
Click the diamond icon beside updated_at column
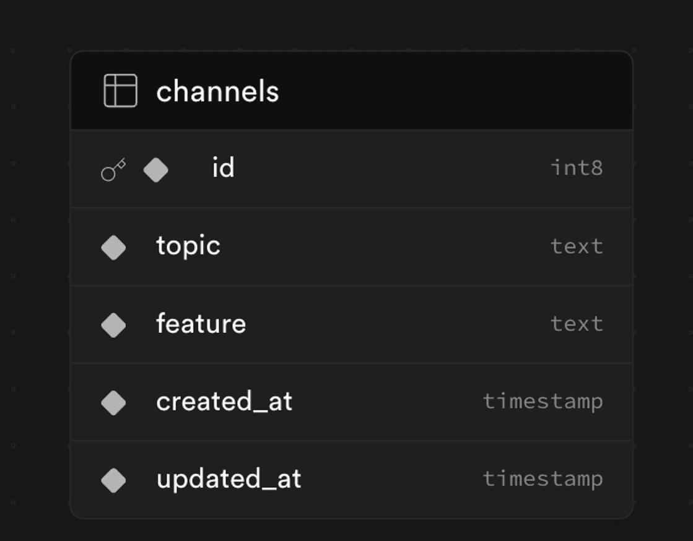pyautogui.click(x=114, y=478)
